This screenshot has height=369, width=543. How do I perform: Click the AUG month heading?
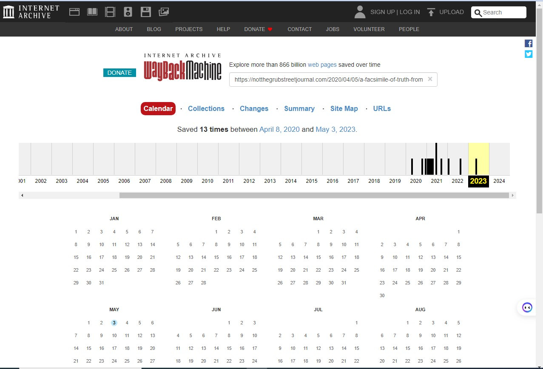point(420,309)
